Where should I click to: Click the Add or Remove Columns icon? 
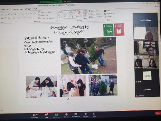coord(32,17)
